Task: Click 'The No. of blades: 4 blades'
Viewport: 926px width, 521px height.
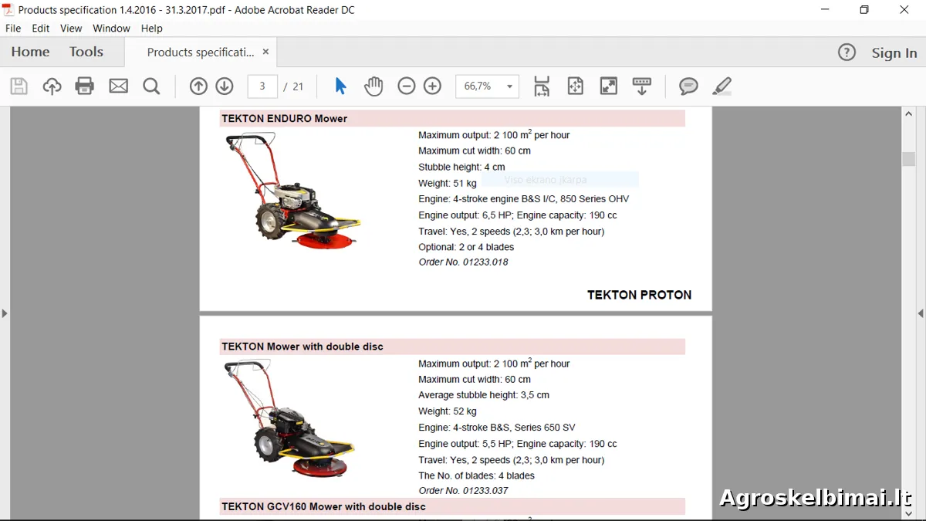Action: point(476,475)
